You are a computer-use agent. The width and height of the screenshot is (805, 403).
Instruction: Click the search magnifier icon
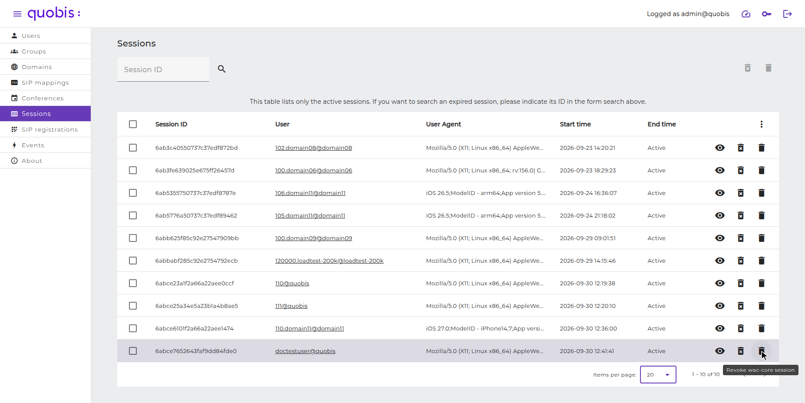pyautogui.click(x=222, y=69)
